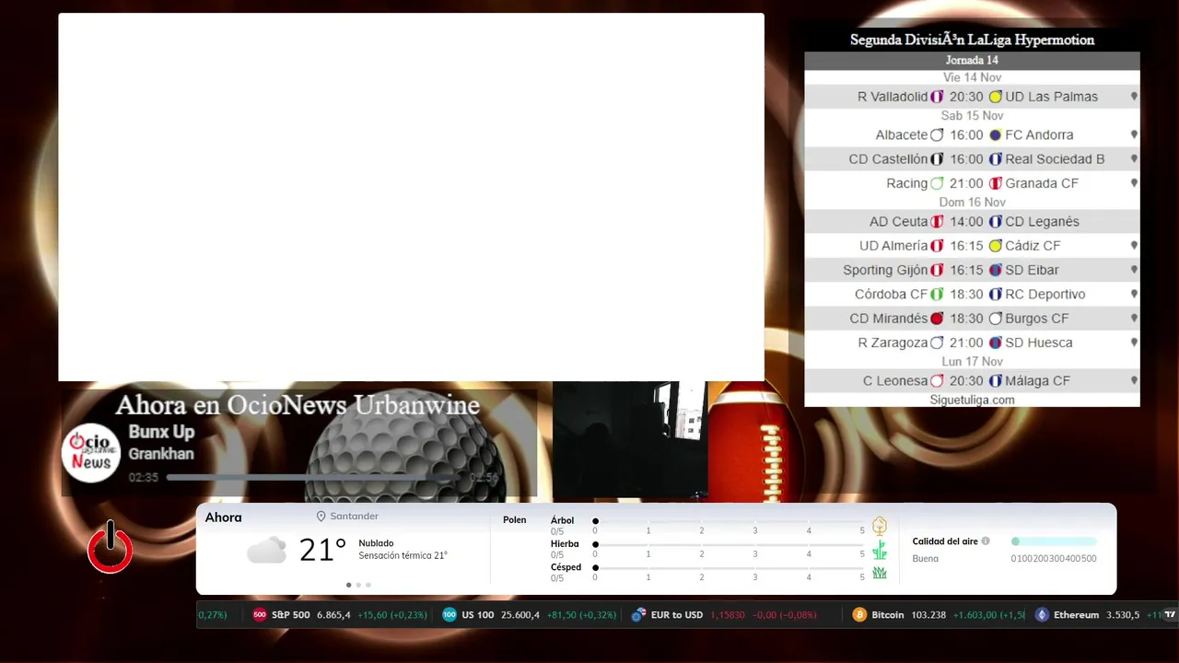
Task: Click the stadium pin on Valladolid match row
Action: 1134,97
